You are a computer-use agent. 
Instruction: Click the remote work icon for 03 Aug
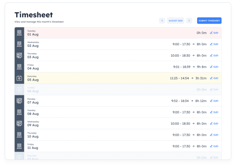point(19,56)
